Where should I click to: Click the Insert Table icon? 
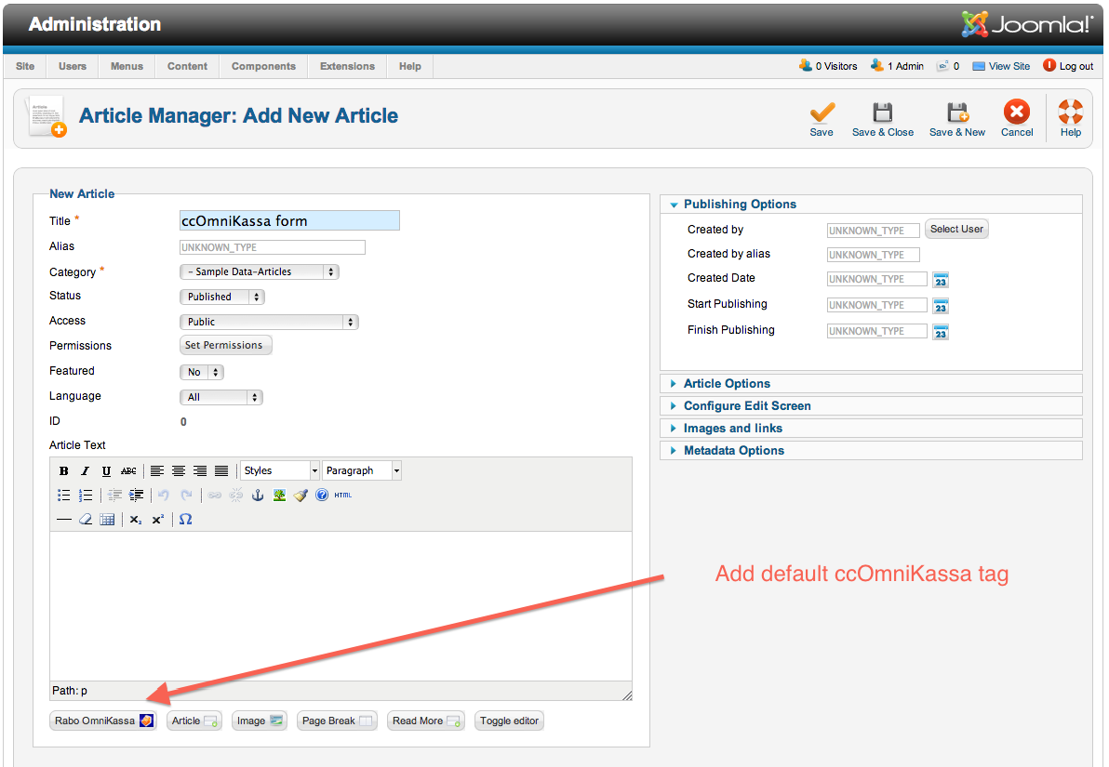pos(107,519)
